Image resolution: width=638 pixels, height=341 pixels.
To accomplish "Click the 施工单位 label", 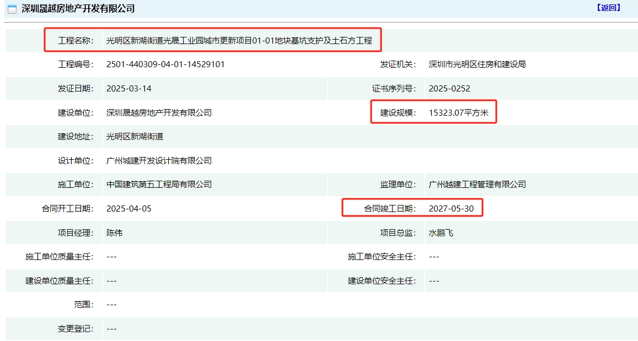I will pyautogui.click(x=76, y=185).
